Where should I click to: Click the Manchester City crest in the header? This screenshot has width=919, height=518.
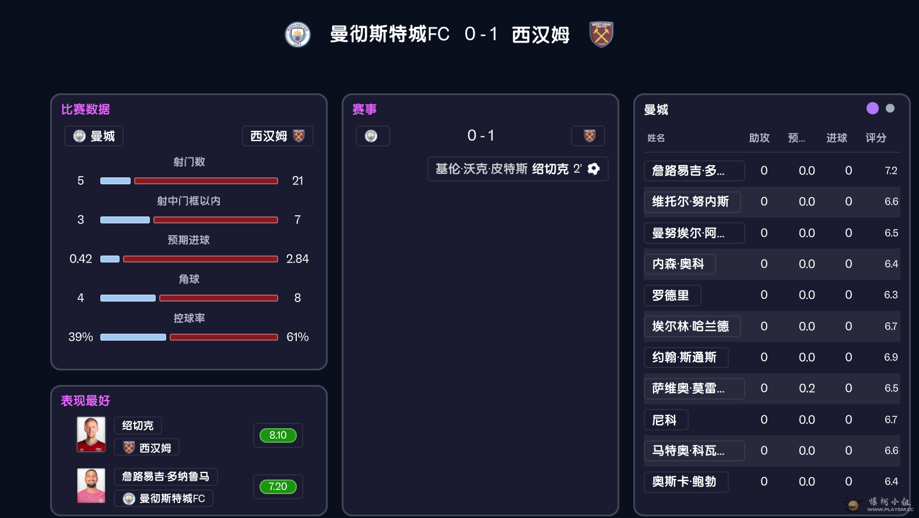click(297, 34)
